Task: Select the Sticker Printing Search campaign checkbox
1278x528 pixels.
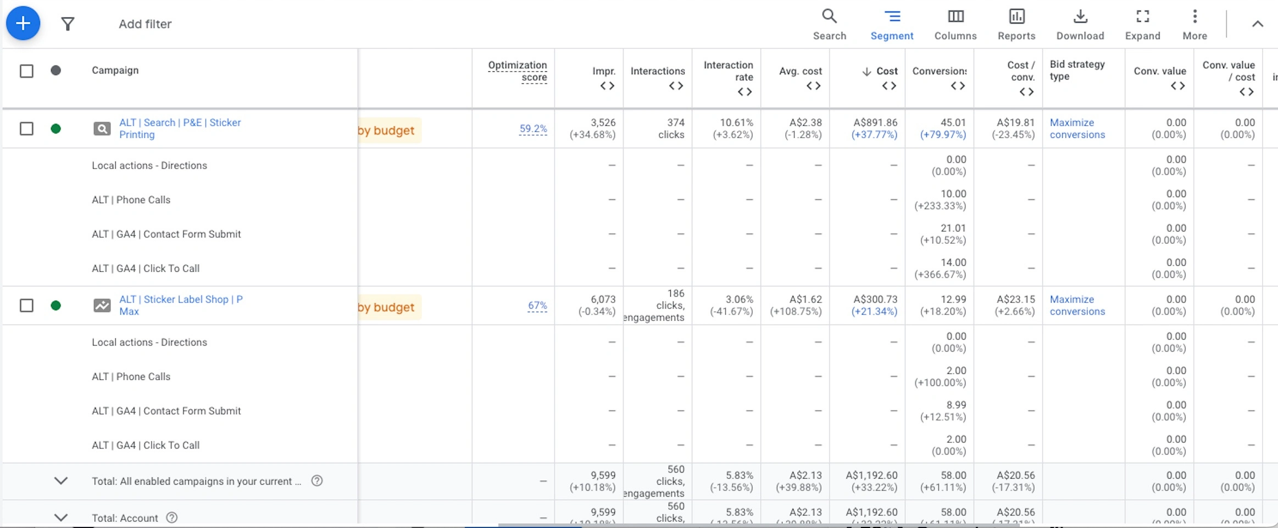Action: click(x=26, y=129)
